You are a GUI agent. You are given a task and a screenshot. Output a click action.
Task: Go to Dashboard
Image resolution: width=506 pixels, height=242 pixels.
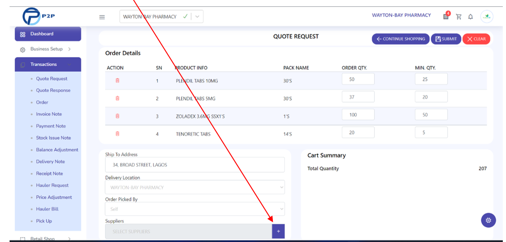(48, 34)
